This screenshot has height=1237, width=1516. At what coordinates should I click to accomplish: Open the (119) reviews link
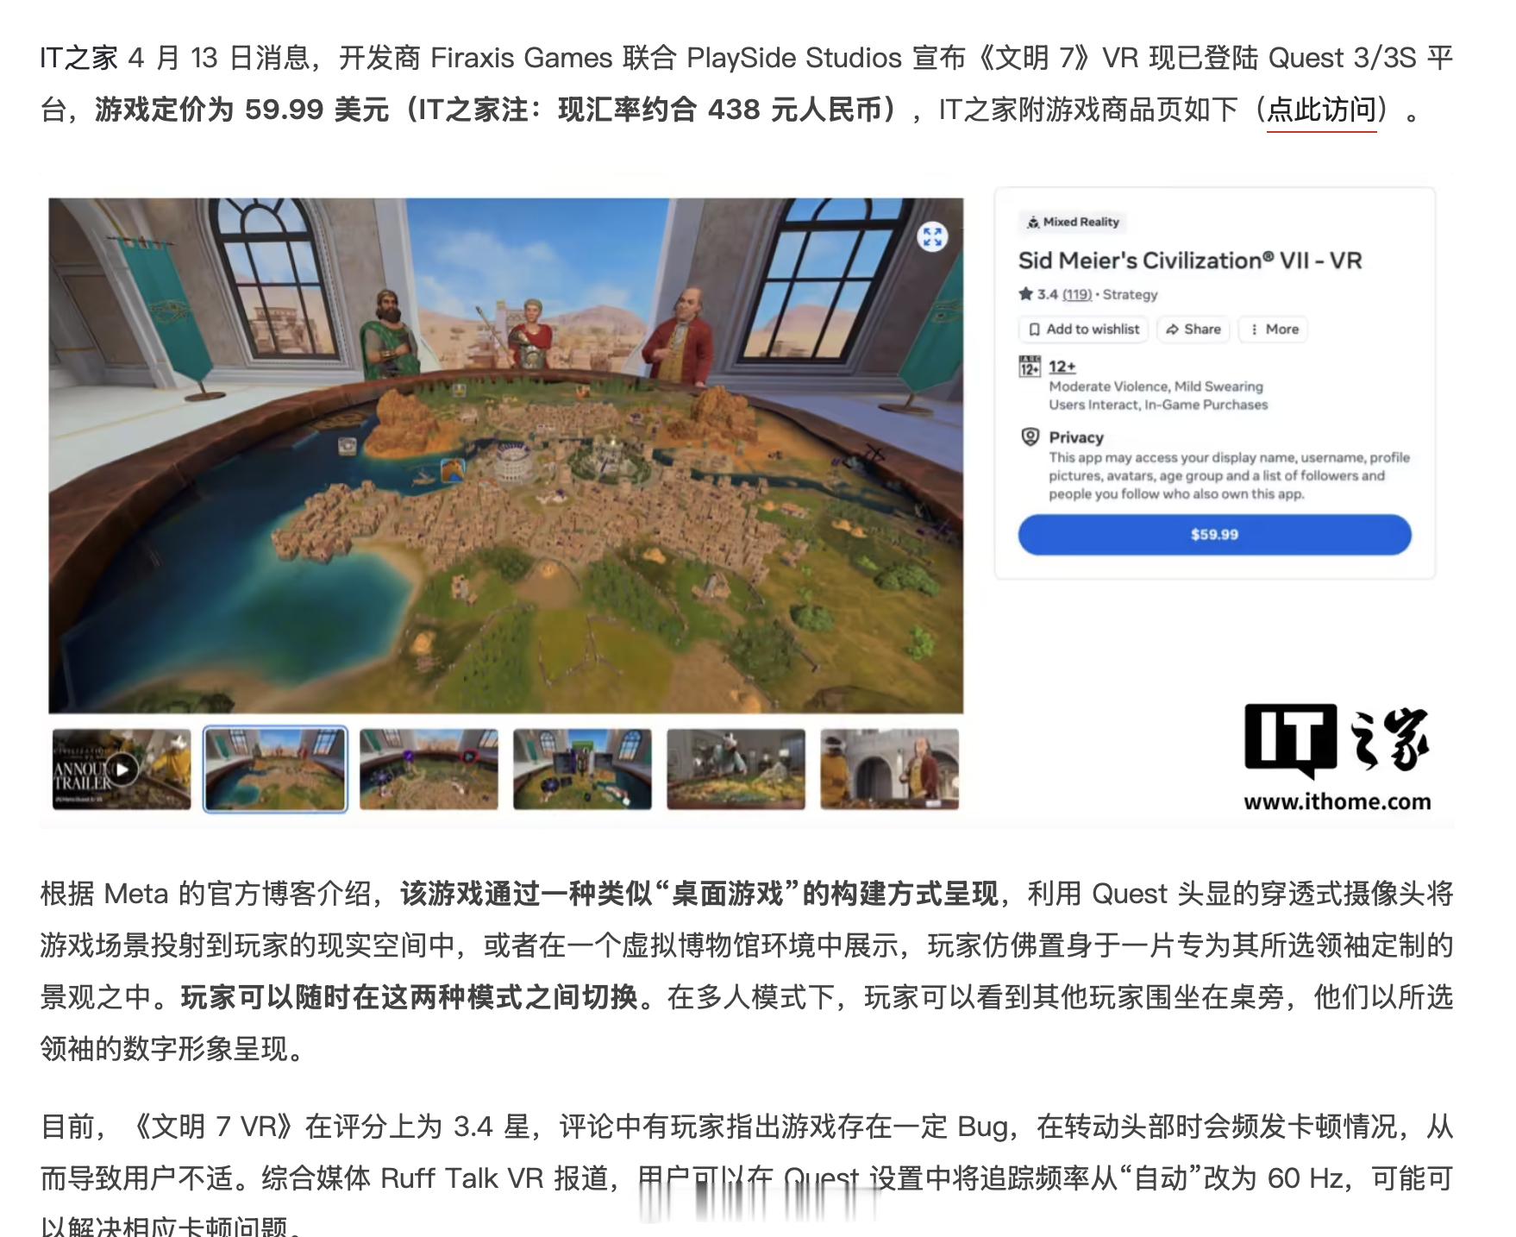(1076, 294)
